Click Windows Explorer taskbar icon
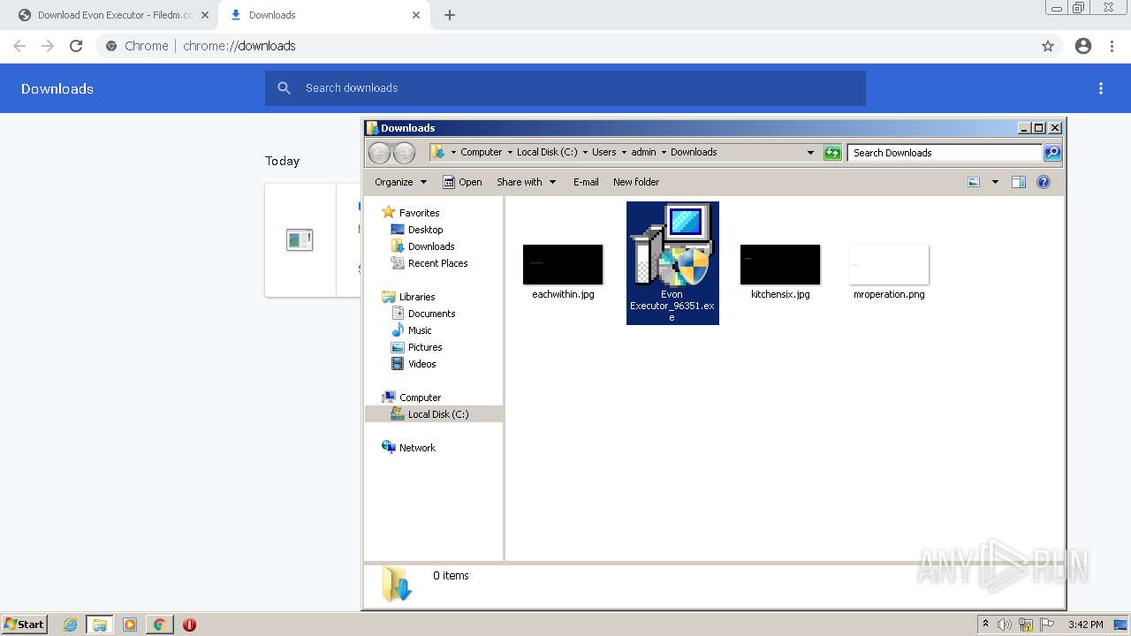 [100, 625]
